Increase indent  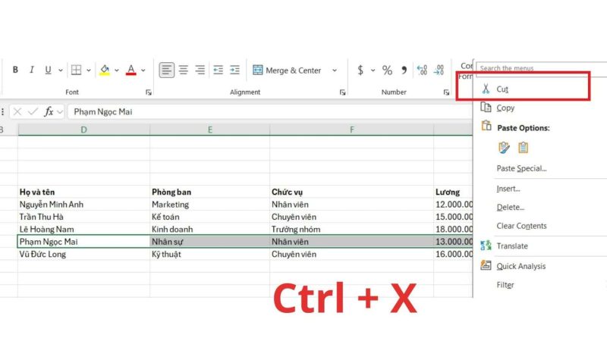point(235,70)
